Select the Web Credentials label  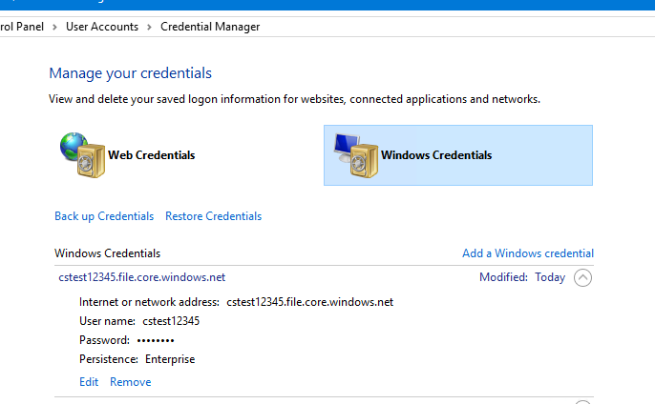point(151,155)
